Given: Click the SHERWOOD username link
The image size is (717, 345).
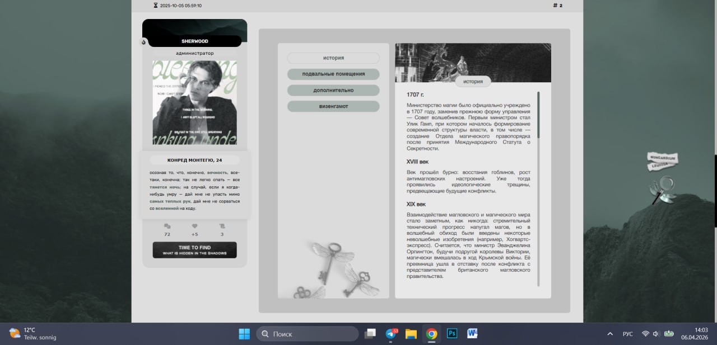Looking at the screenshot, I should coord(194,41).
